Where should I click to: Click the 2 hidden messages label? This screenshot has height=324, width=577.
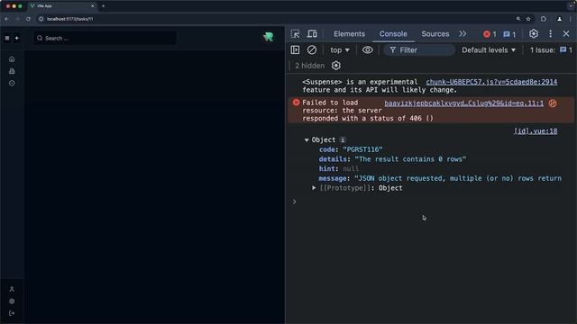[x=310, y=66]
